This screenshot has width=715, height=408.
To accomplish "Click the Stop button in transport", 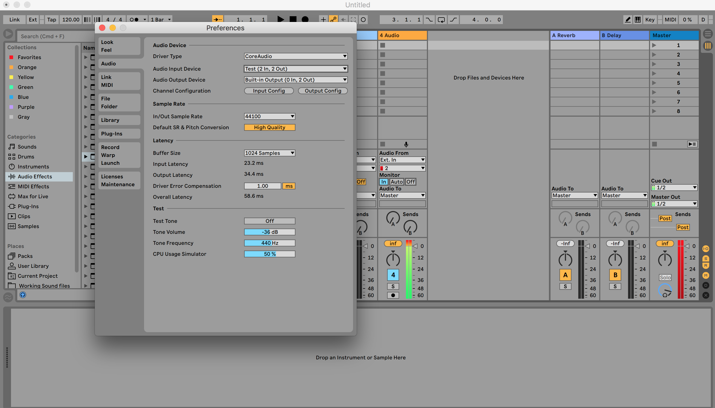I will pyautogui.click(x=293, y=19).
